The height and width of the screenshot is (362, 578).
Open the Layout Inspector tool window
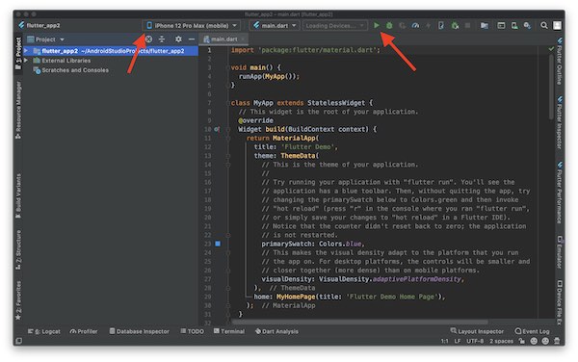coord(477,331)
